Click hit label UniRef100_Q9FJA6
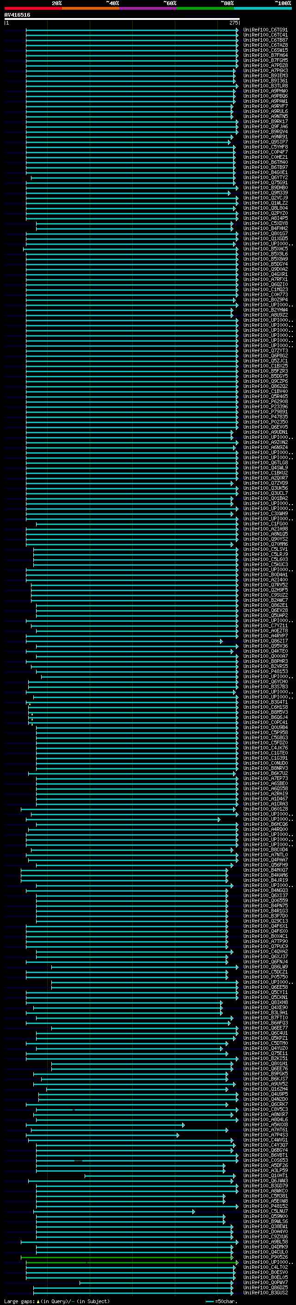The width and height of the screenshot is (296, 1305). pos(265,127)
